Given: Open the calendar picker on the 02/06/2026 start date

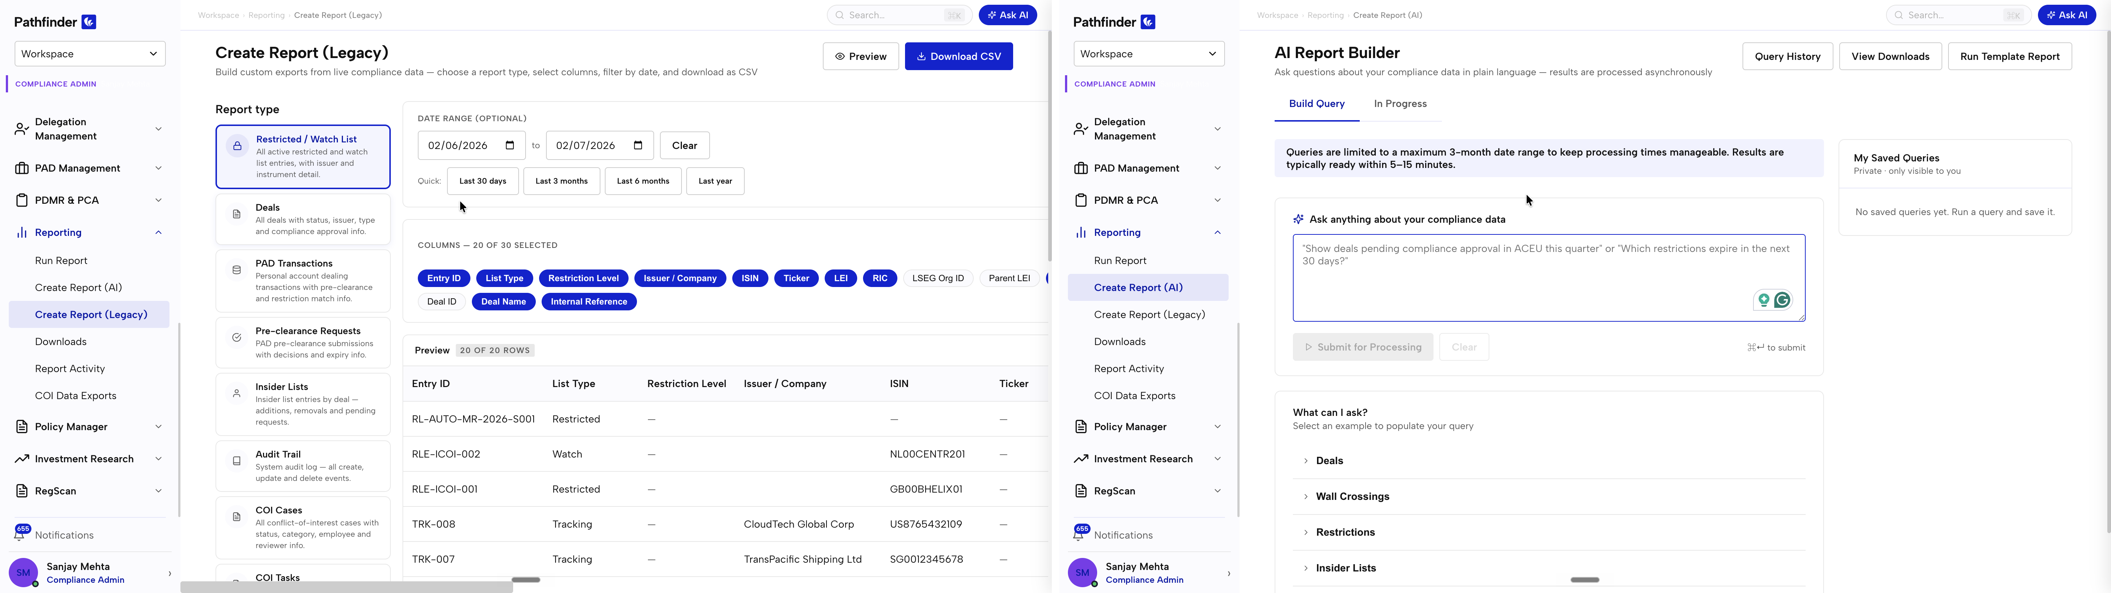Looking at the screenshot, I should click(510, 146).
